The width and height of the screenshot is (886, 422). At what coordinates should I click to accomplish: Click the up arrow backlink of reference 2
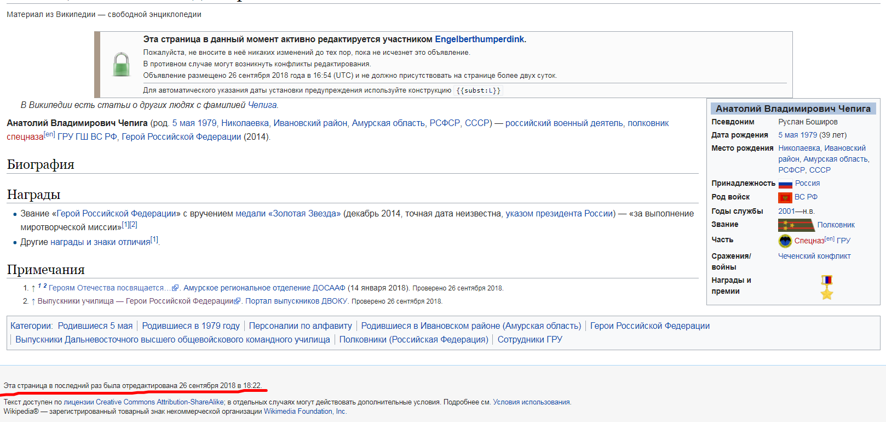pos(33,301)
